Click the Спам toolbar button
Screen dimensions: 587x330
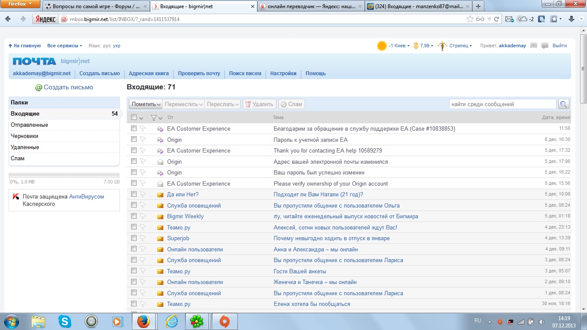[x=292, y=104]
